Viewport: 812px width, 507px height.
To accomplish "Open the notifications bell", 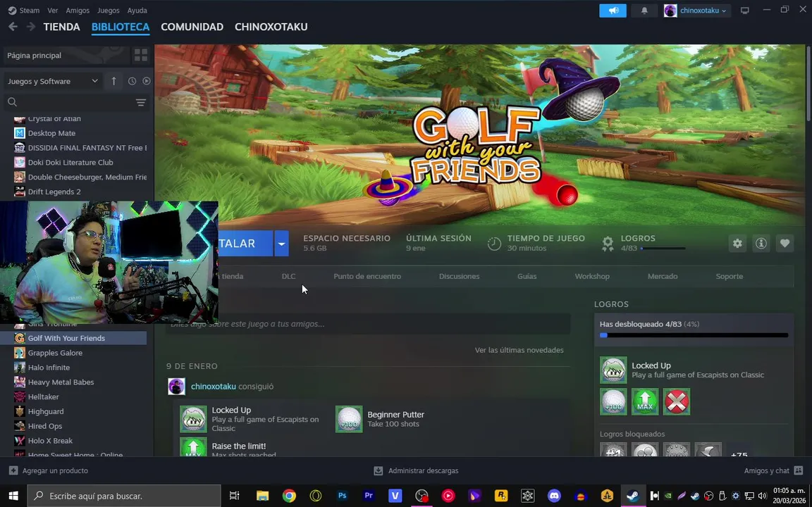I will [644, 11].
